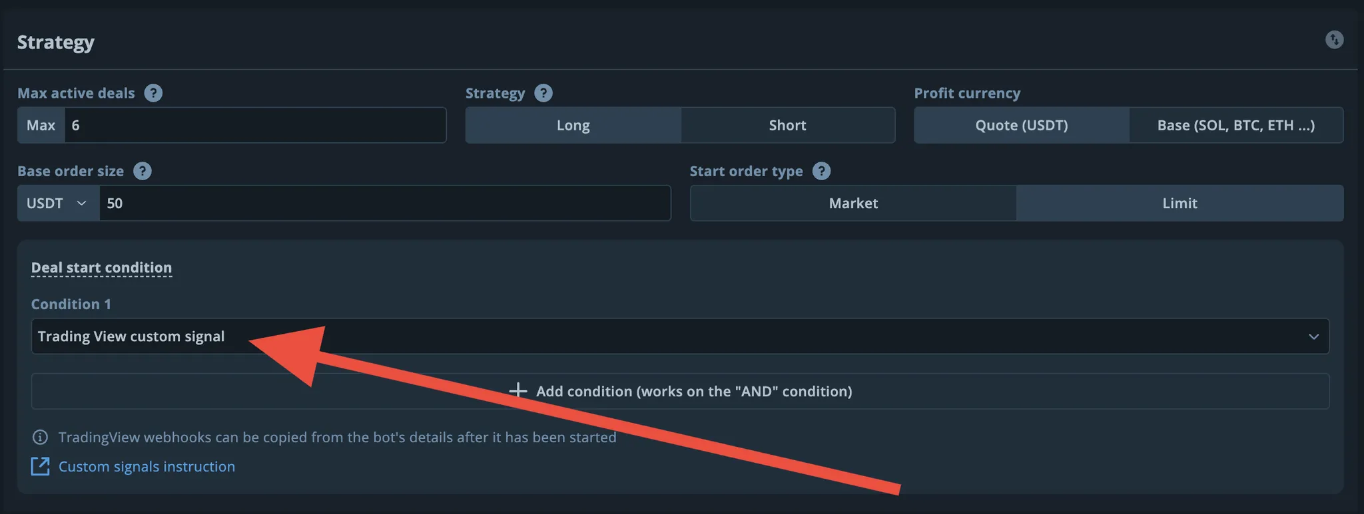The width and height of the screenshot is (1364, 514).
Task: Click the chevron arrow of Condition 1 dropdown
Action: (x=1313, y=336)
